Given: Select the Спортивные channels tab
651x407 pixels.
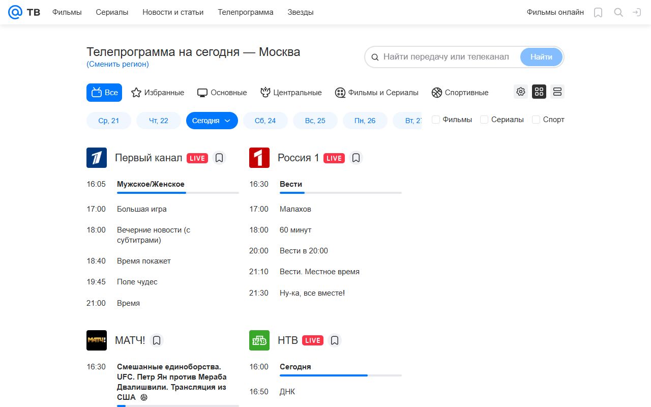Looking at the screenshot, I should [x=460, y=93].
